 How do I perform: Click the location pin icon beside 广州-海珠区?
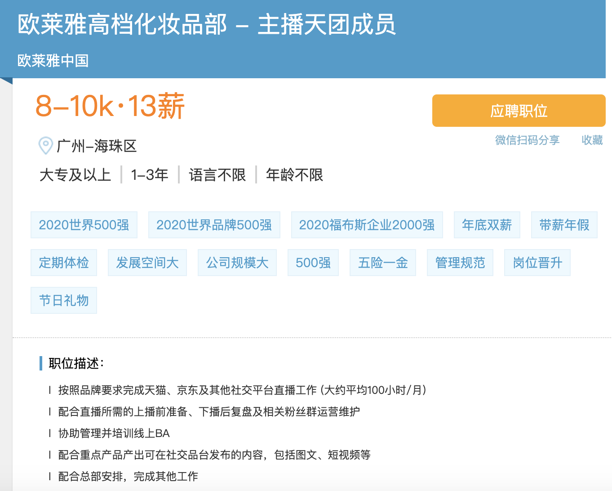click(x=45, y=146)
